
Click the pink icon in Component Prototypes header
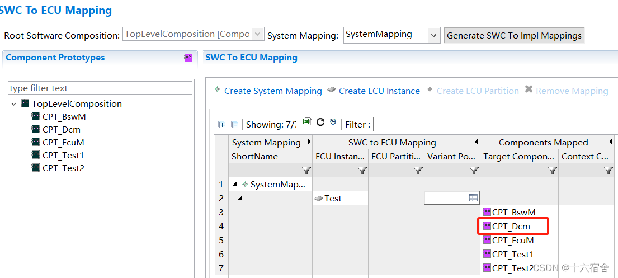(188, 58)
